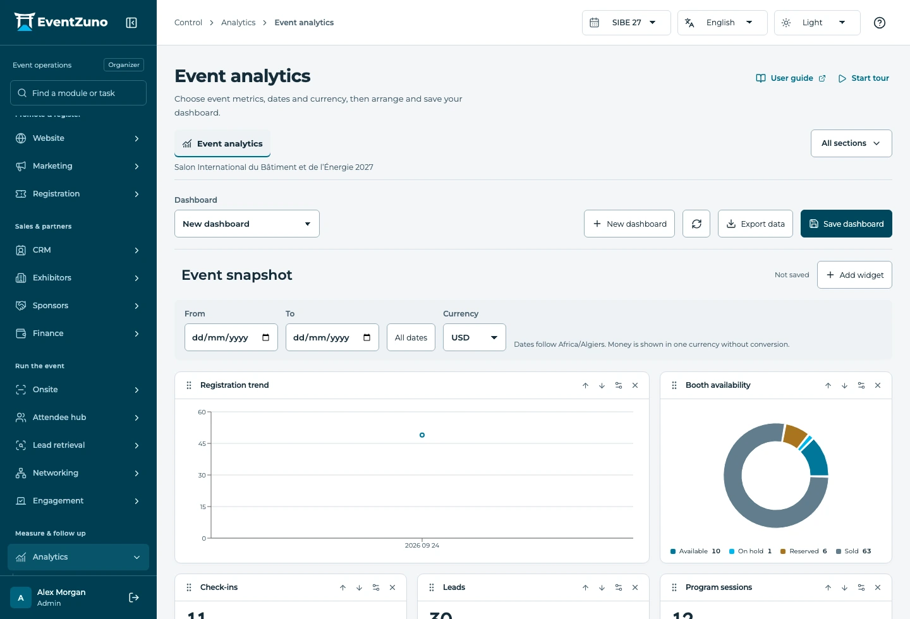This screenshot has width=910, height=619.
Task: Open the New dashboard selector dropdown
Action: click(247, 224)
